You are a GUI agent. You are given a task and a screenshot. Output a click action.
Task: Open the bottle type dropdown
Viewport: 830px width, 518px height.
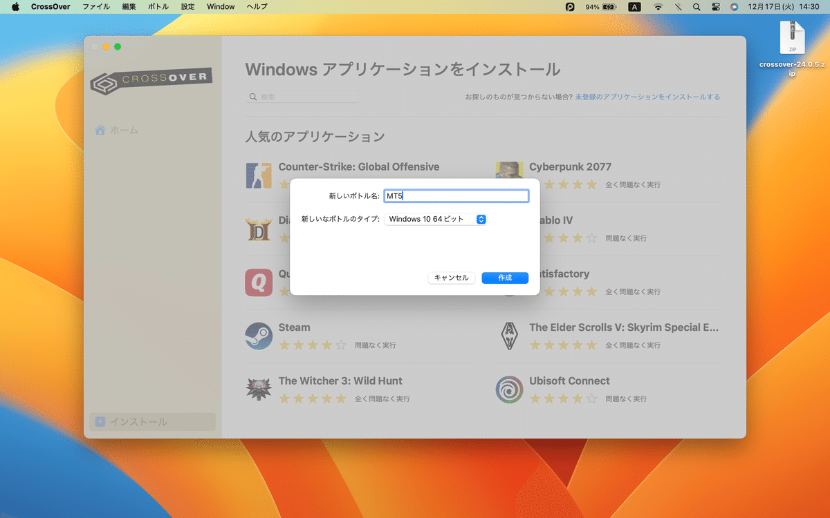click(436, 219)
